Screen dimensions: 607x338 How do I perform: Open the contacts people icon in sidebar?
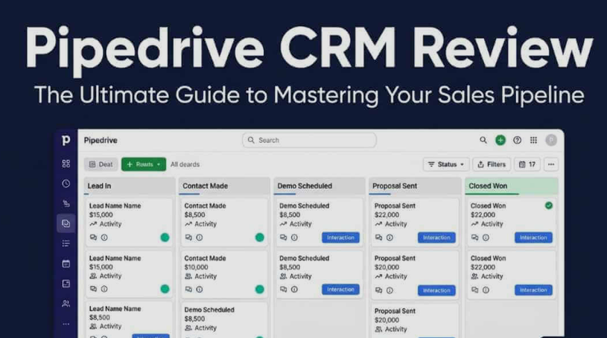click(66, 304)
